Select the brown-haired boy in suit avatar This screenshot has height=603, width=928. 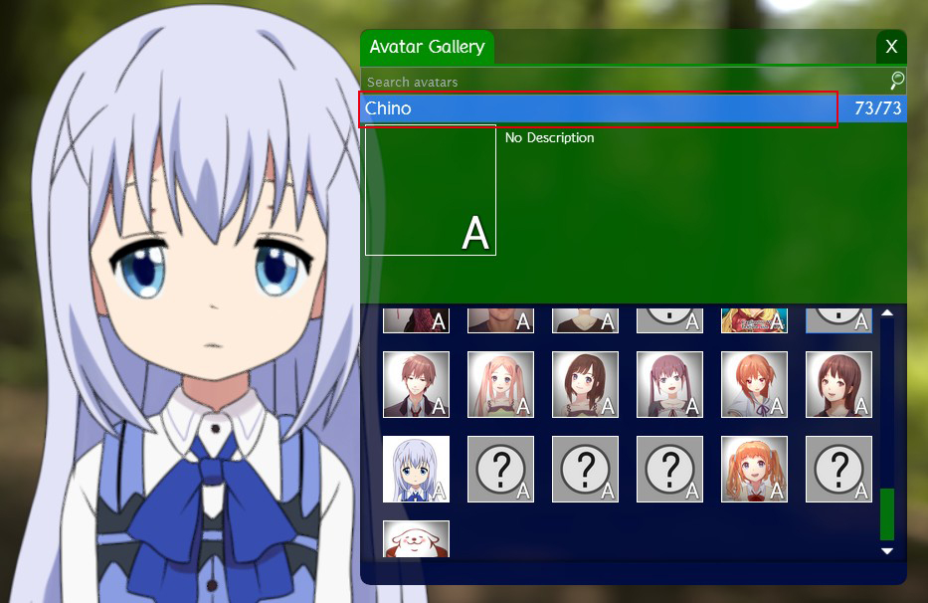416,384
